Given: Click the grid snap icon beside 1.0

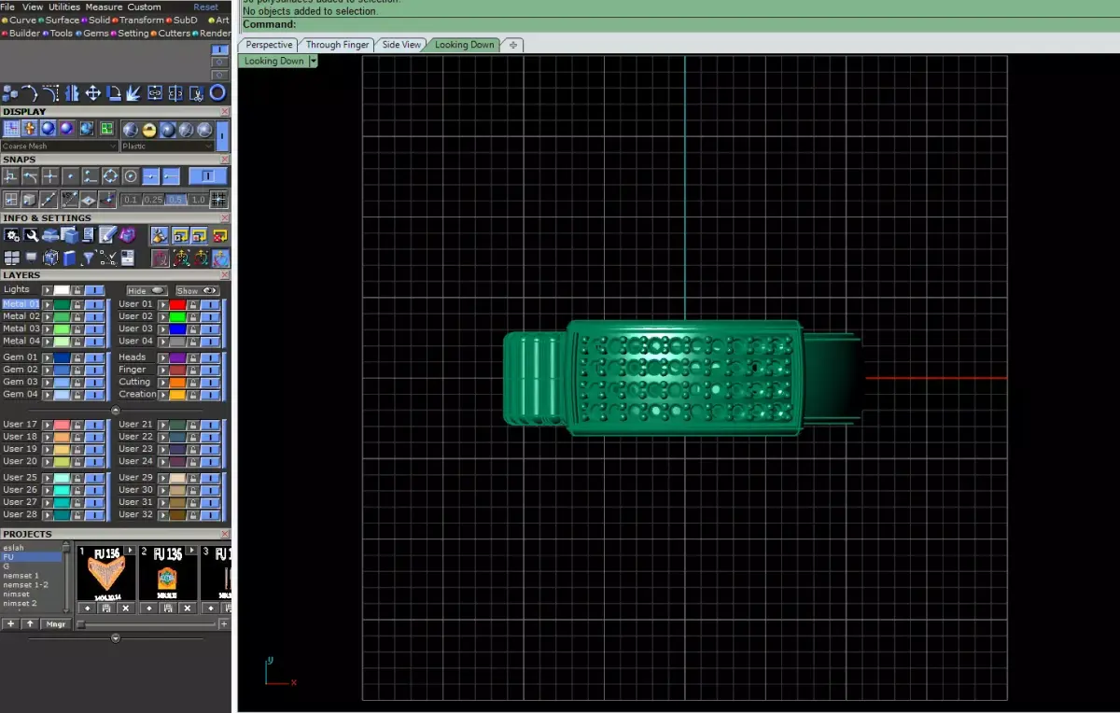Looking at the screenshot, I should (x=218, y=199).
